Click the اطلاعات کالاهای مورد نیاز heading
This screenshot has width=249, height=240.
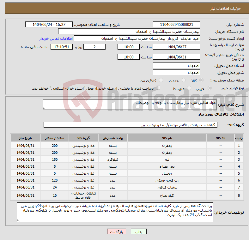point(221,114)
